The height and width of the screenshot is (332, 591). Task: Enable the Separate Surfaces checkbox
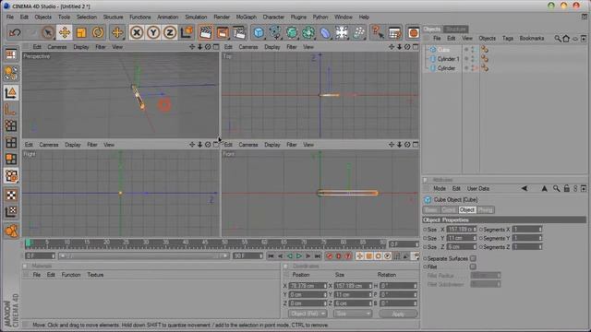(x=473, y=258)
